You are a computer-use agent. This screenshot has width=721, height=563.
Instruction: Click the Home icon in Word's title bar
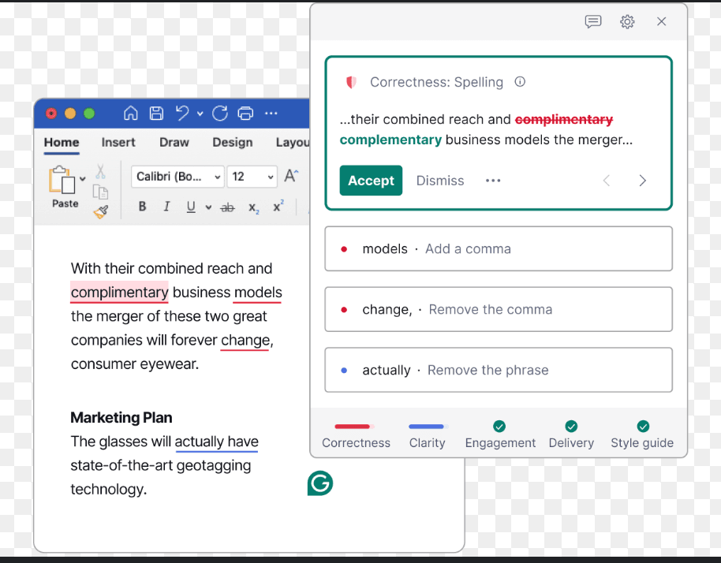coord(131,114)
